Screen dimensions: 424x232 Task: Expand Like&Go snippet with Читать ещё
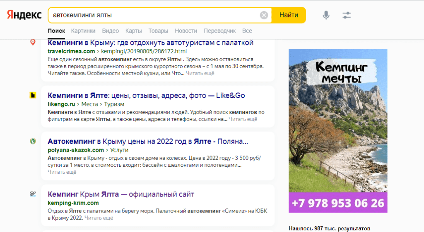click(x=243, y=119)
